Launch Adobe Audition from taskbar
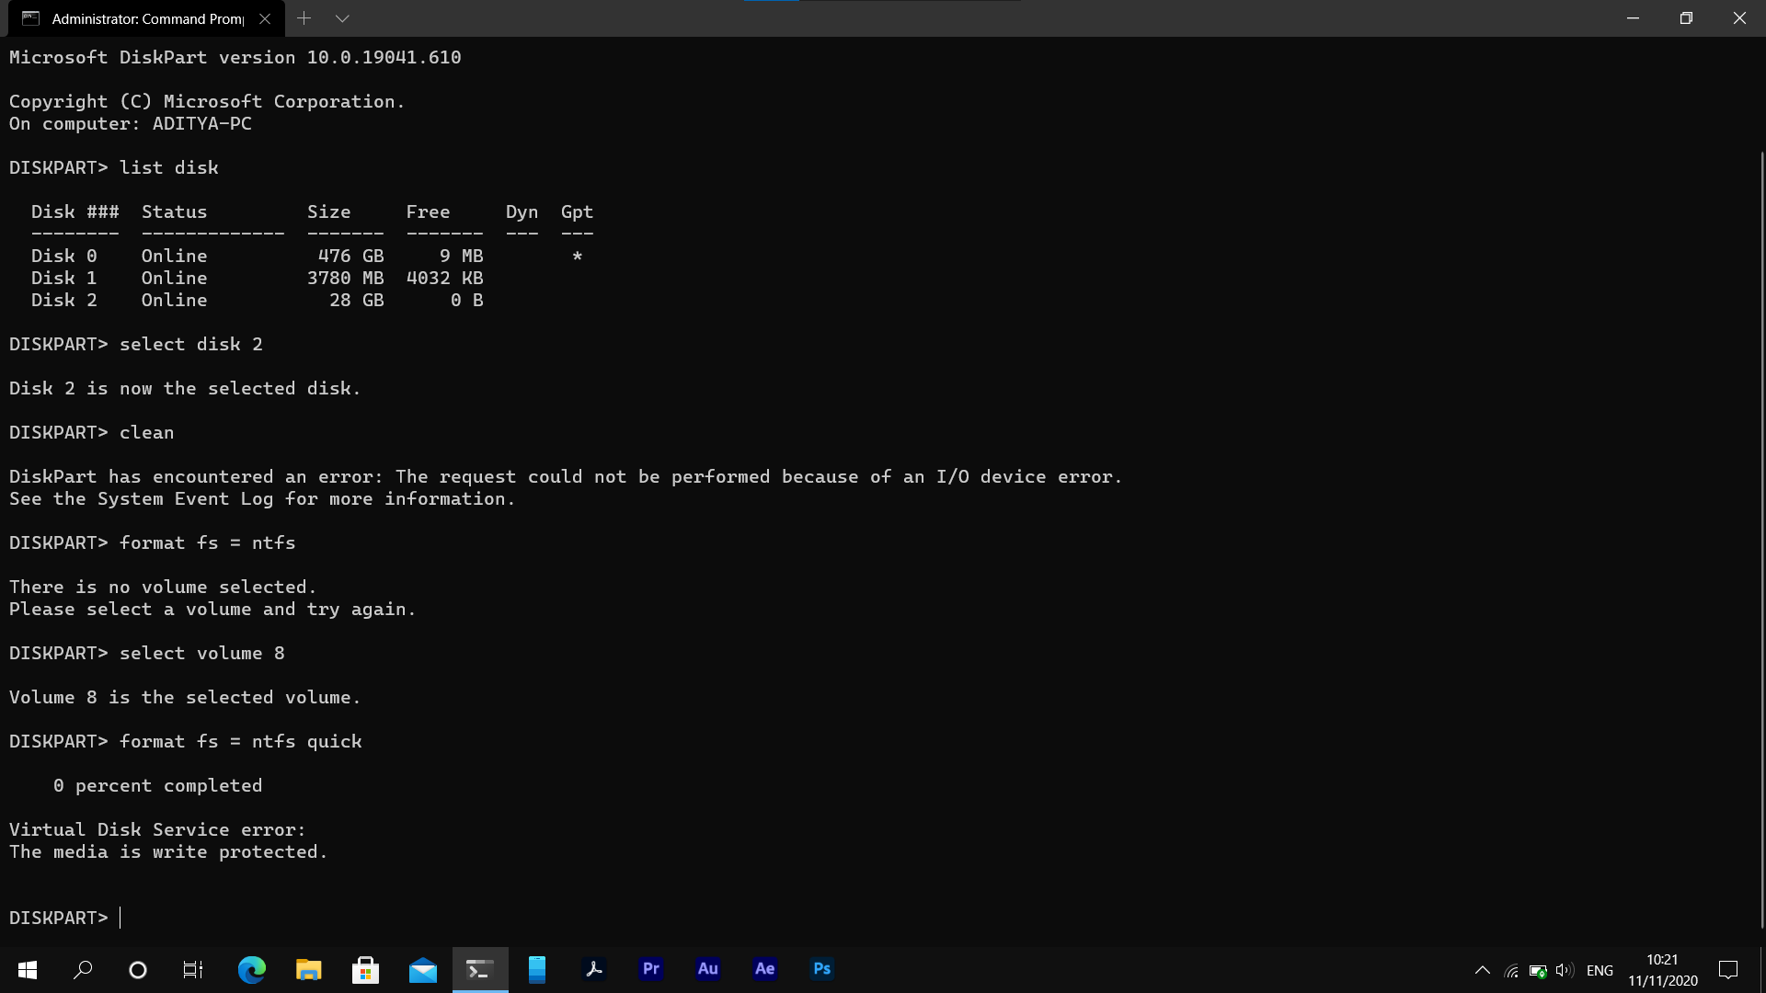 [x=708, y=969]
